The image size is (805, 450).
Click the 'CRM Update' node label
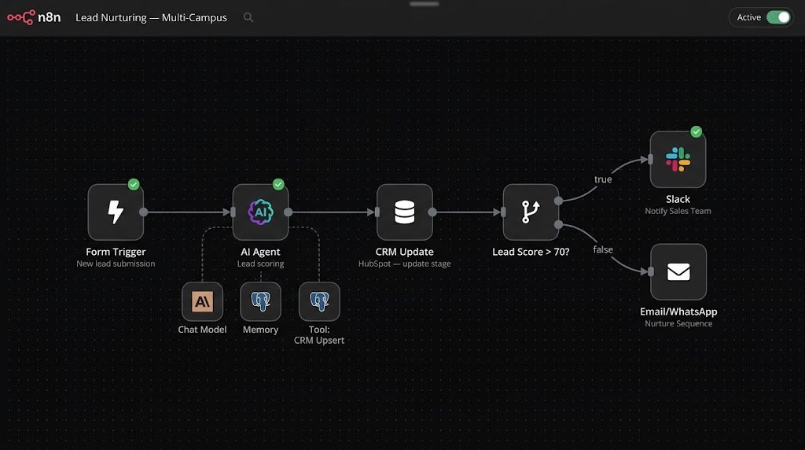tap(405, 252)
